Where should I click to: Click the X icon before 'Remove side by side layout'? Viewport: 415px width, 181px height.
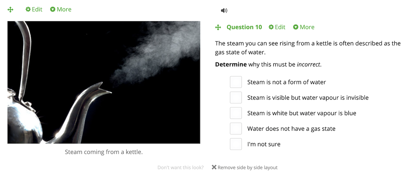click(214, 167)
